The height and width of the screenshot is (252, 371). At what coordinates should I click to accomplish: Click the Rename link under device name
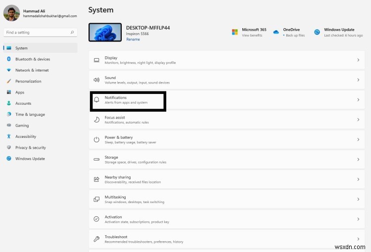(x=133, y=39)
